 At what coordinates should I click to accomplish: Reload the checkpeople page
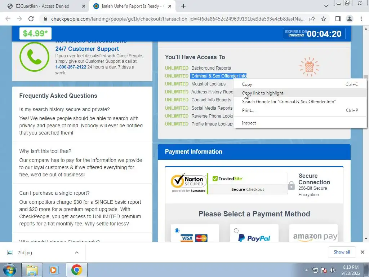[31, 19]
